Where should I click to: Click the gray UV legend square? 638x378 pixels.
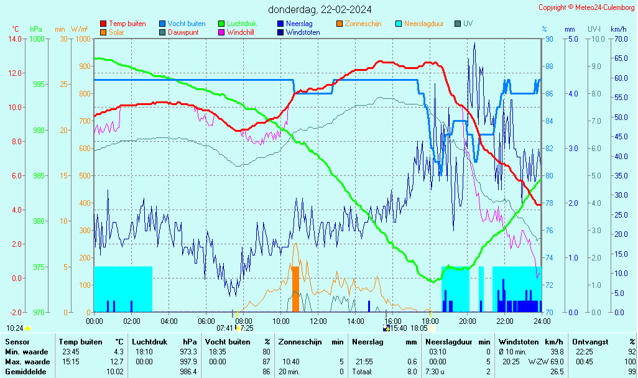pyautogui.click(x=458, y=24)
